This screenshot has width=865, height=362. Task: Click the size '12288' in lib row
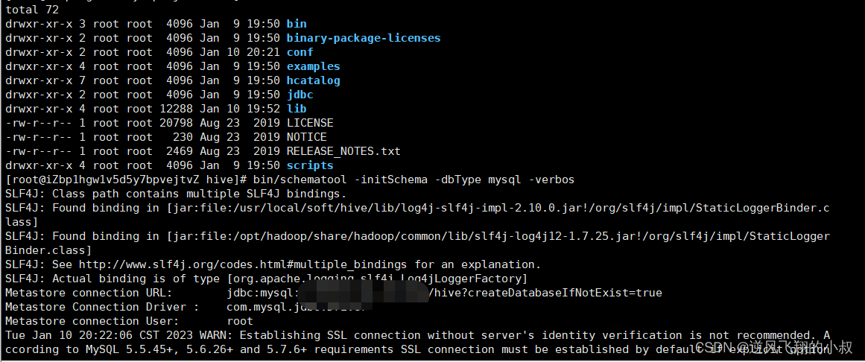coord(177,109)
